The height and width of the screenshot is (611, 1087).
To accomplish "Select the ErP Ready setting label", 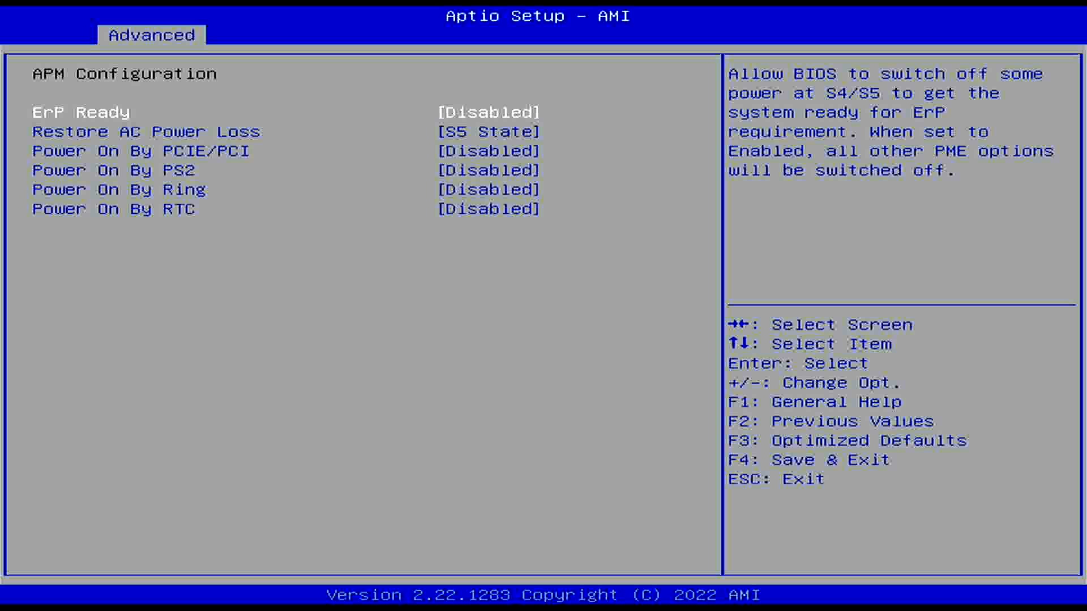I will click(x=81, y=113).
